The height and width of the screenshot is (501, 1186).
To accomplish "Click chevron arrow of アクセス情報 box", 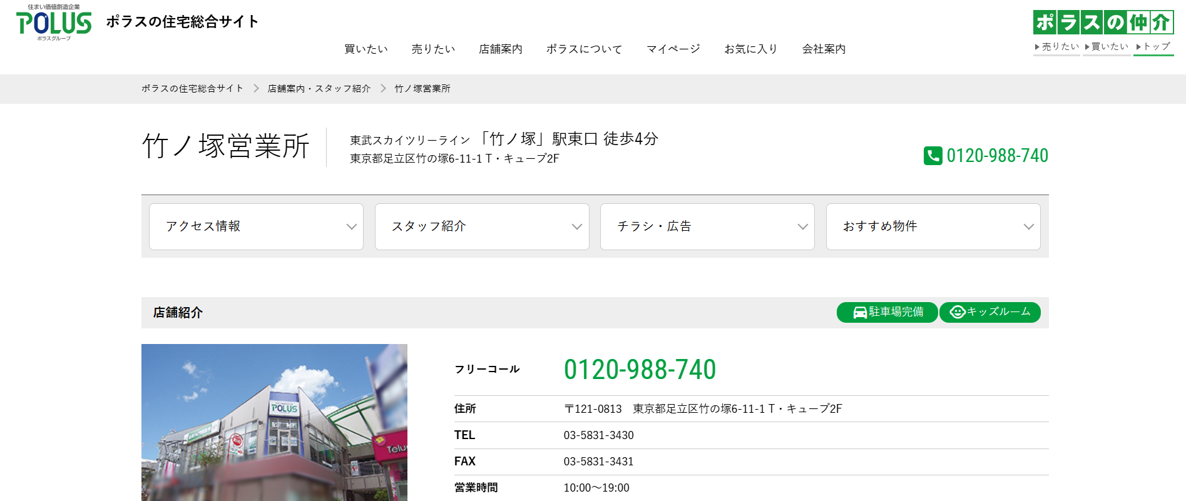I will coord(352,227).
